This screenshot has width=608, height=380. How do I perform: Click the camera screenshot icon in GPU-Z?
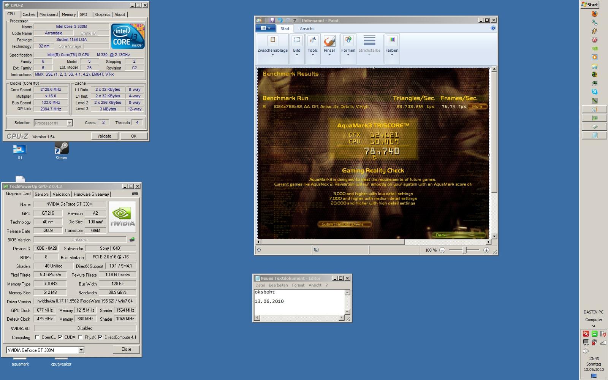(x=135, y=193)
